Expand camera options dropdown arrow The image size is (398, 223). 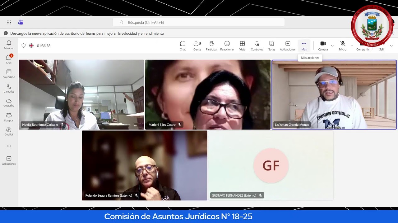tap(332, 46)
